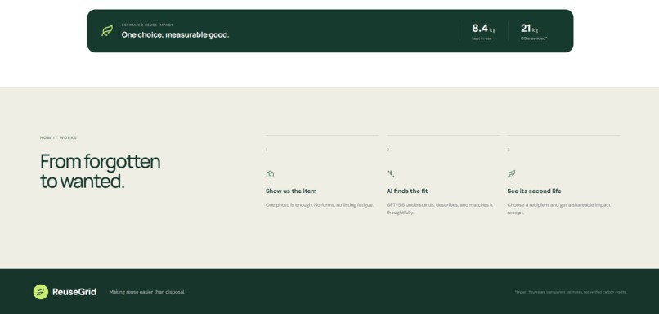This screenshot has height=314, width=659.
Task: Click the 'ESTIMATED REUSE IMPACT' label
Action: (147, 25)
